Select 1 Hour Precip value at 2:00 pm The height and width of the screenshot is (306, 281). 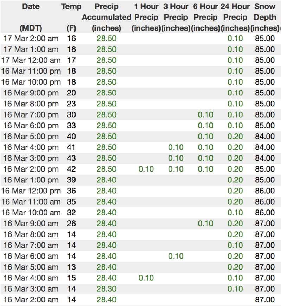pos(146,169)
